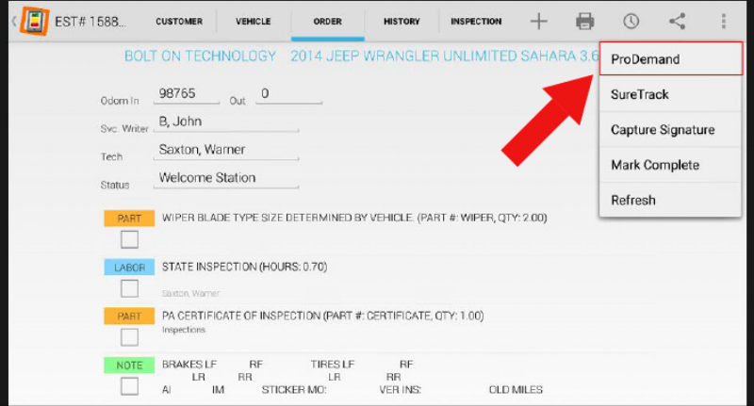Open the Status field Welcome Station

(226, 178)
